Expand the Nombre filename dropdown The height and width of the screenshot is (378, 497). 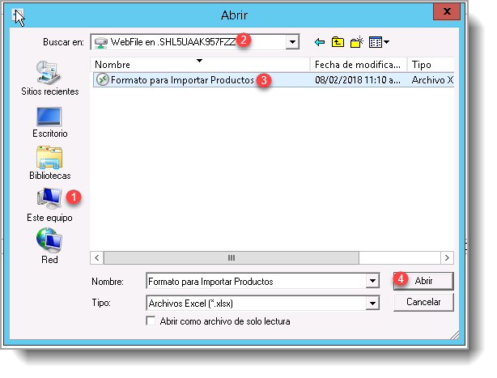pos(372,281)
